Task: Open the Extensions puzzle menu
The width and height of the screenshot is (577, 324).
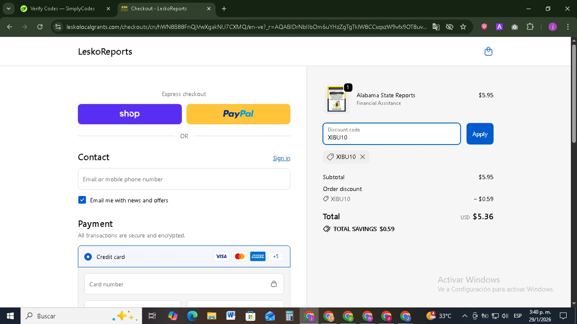Action: (530, 27)
